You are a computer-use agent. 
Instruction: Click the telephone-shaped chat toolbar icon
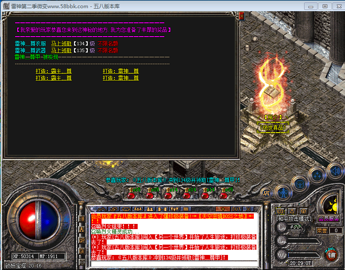click(x=126, y=209)
